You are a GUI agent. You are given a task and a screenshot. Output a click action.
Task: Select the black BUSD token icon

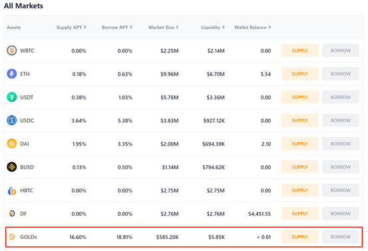click(12, 167)
